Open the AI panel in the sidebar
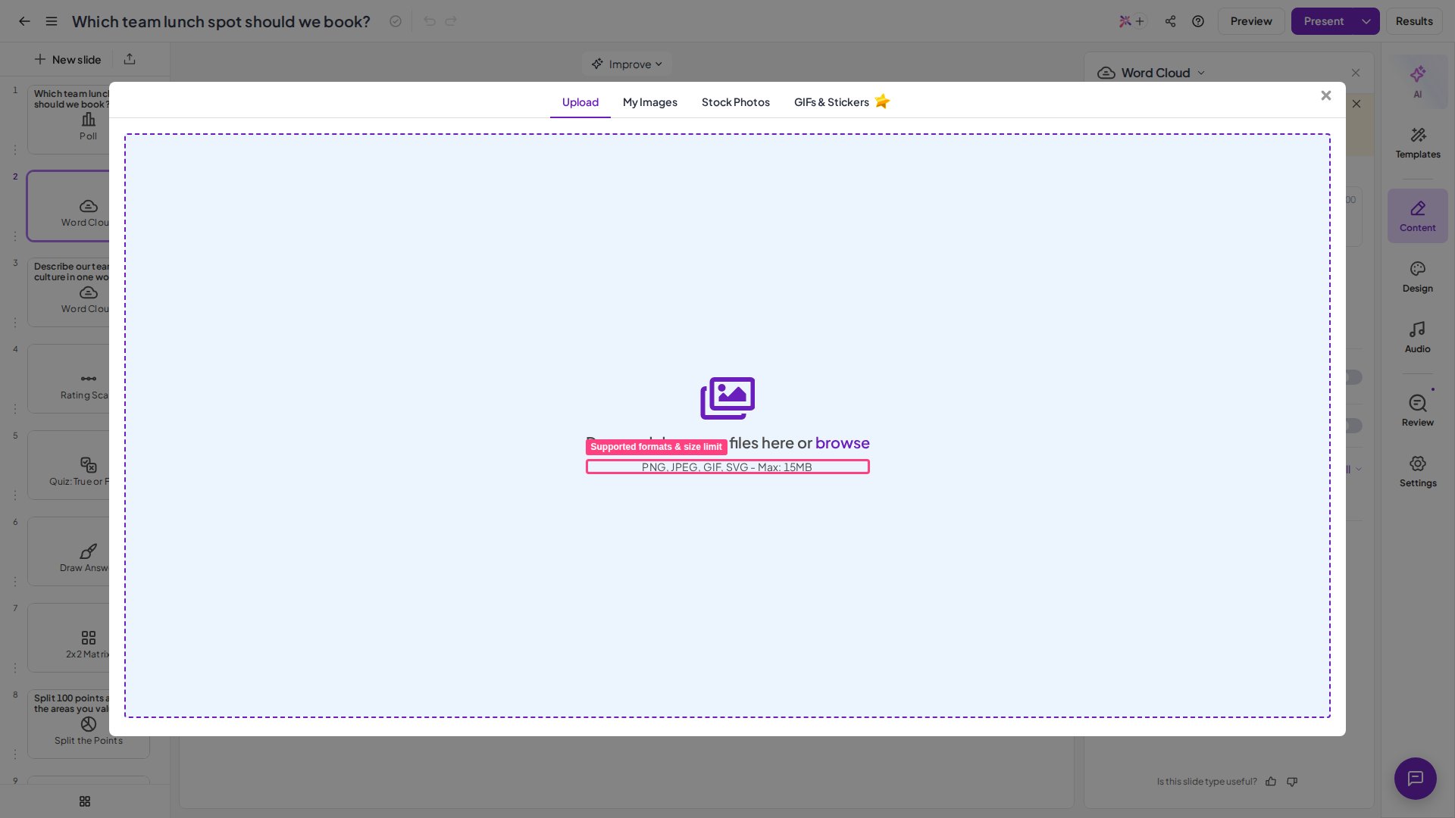 click(1417, 82)
